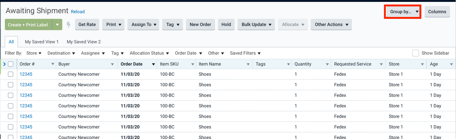The height and width of the screenshot is (139, 456).
Task: Expand the Other Actions menu
Action: (331, 24)
